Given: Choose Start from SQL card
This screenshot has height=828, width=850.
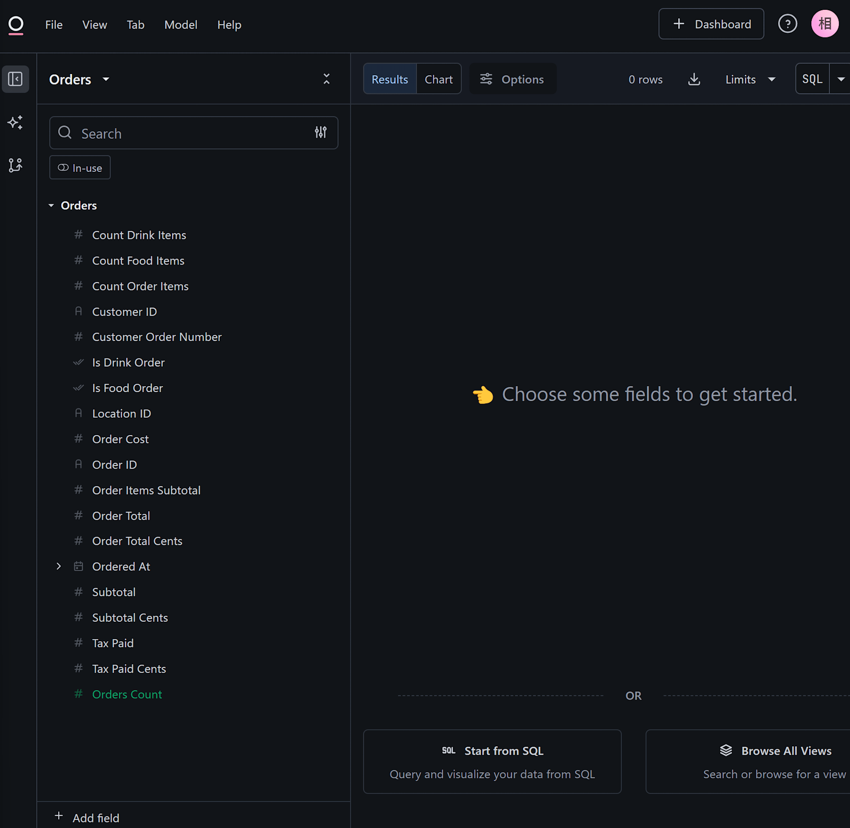Looking at the screenshot, I should click(x=492, y=762).
